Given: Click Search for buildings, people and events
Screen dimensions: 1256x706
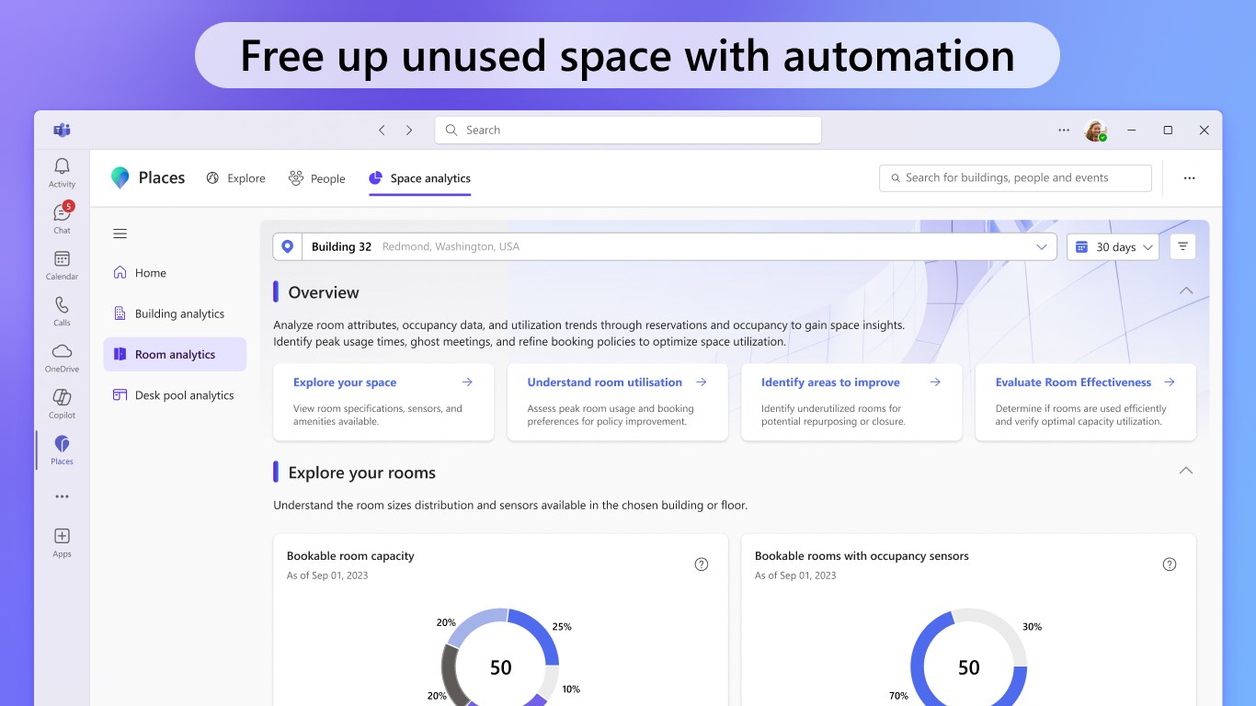Looking at the screenshot, I should (1015, 178).
